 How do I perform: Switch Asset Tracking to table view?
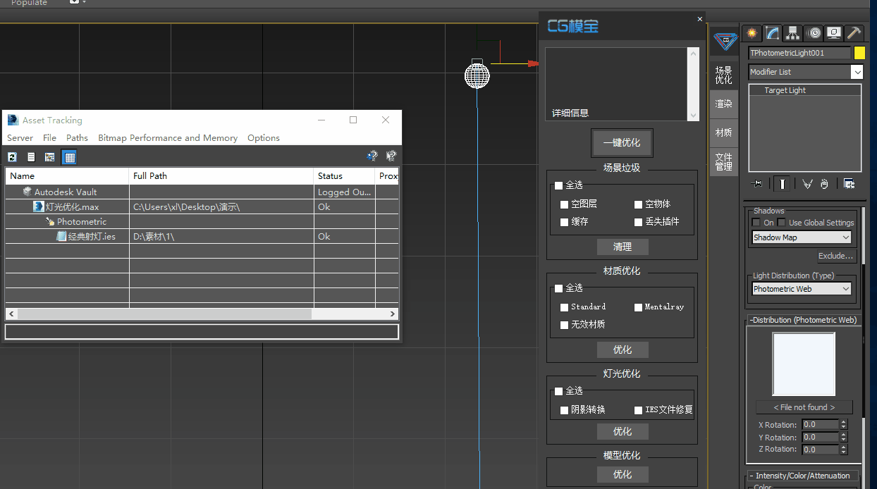pos(68,156)
